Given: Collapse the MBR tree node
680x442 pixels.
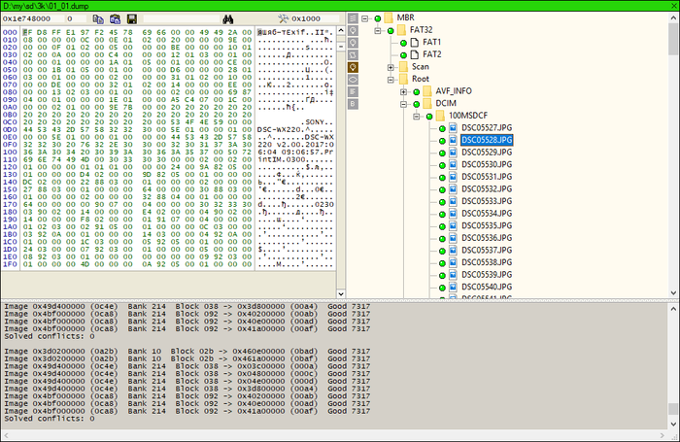Looking at the screenshot, I should pyautogui.click(x=364, y=18).
